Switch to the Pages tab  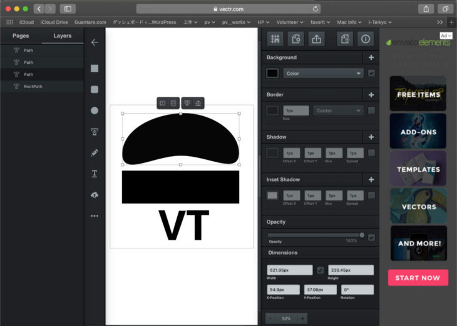click(21, 36)
